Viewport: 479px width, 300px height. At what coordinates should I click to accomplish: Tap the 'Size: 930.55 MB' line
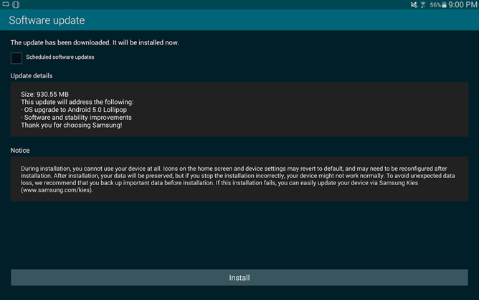[45, 94]
